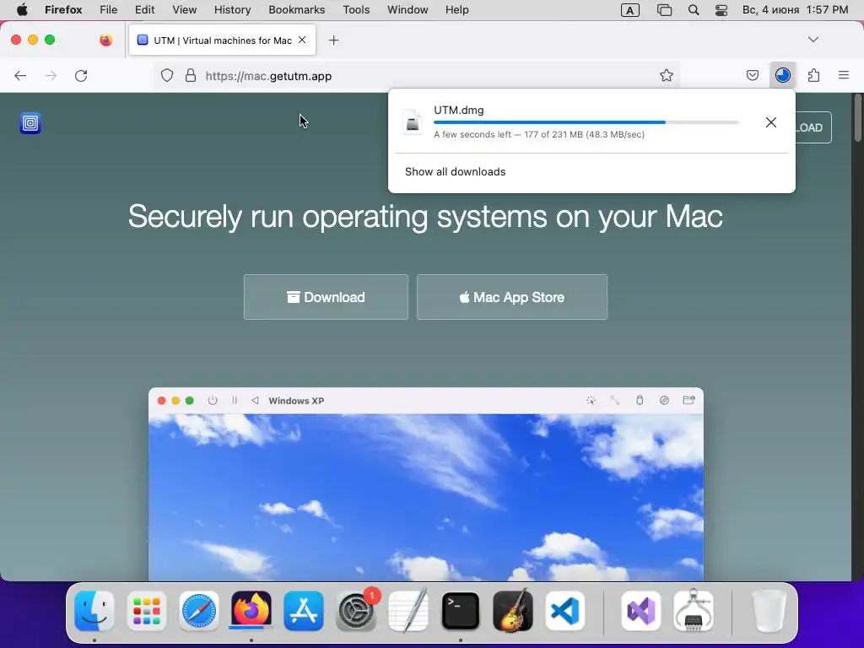Open the Edit menu
Image resolution: width=864 pixels, height=648 pixels.
pyautogui.click(x=145, y=10)
